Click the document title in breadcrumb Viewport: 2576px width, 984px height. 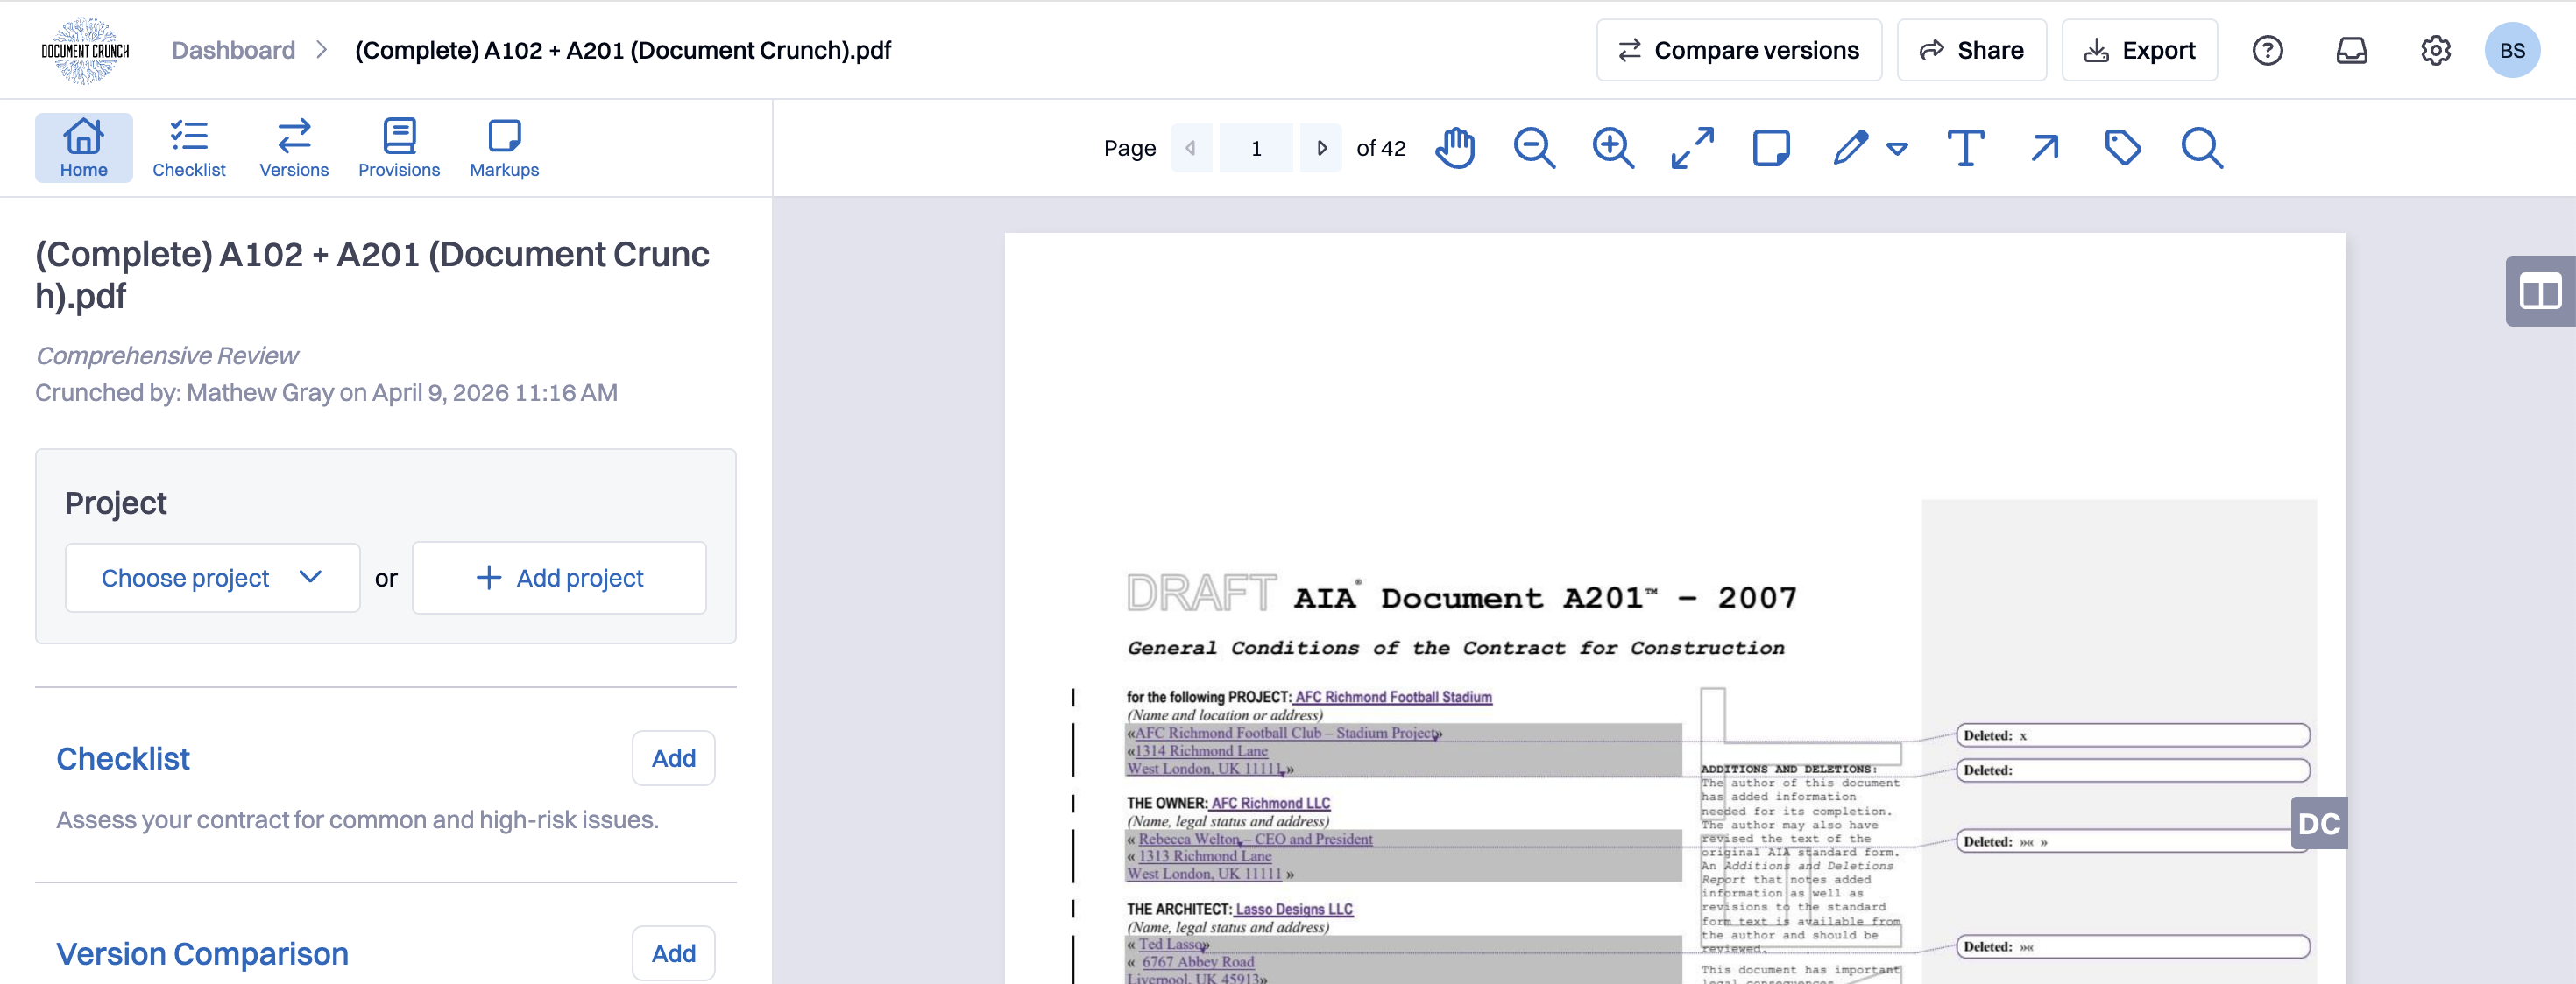[622, 50]
